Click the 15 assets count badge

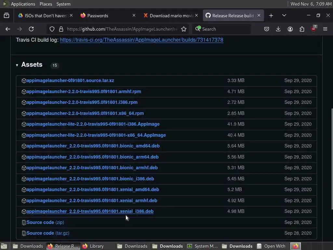pyautogui.click(x=55, y=65)
